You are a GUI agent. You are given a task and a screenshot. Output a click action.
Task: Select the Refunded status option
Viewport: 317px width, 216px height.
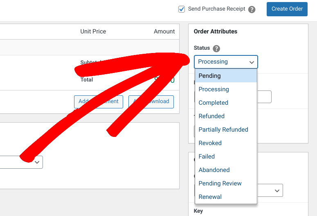(226, 116)
